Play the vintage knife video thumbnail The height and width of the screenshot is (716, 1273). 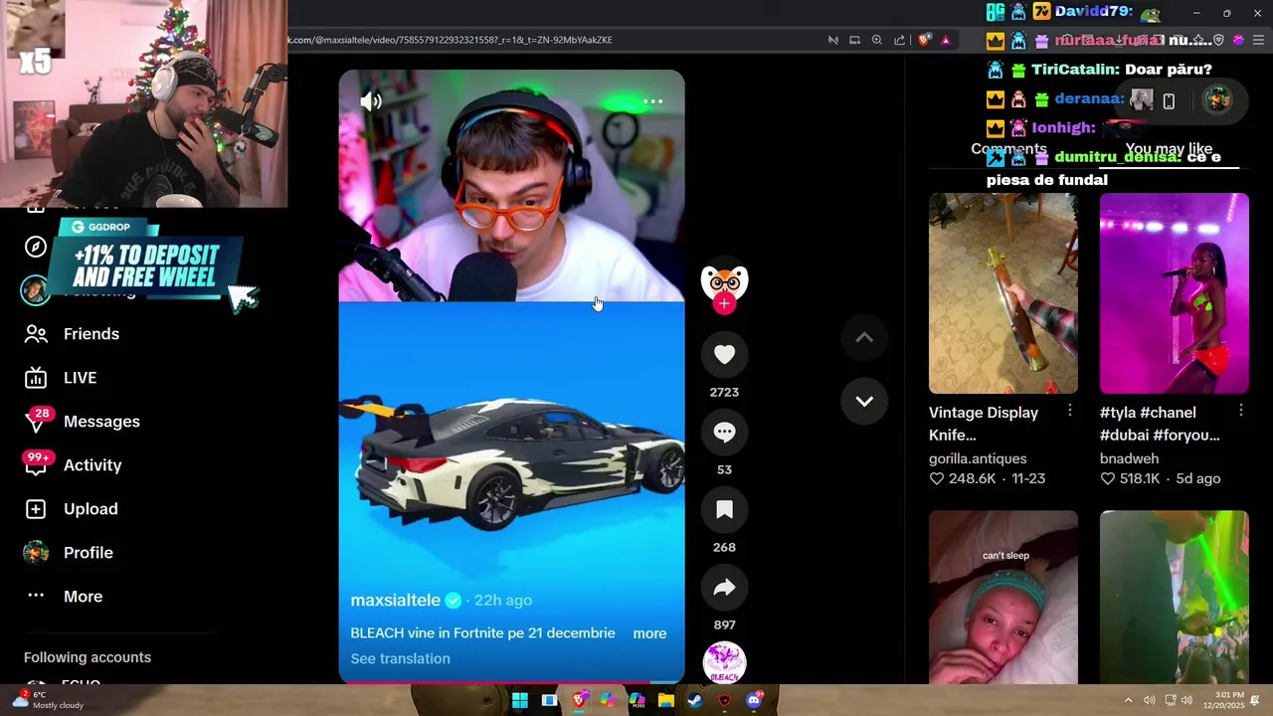click(x=1002, y=293)
